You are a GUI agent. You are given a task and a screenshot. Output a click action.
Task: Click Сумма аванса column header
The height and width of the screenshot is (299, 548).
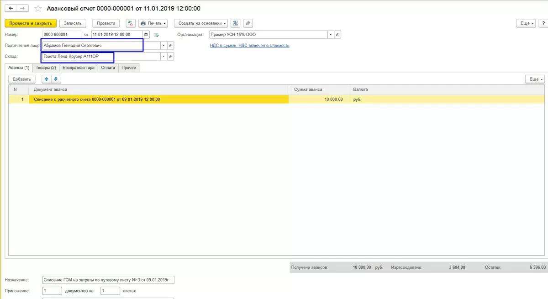318,89
